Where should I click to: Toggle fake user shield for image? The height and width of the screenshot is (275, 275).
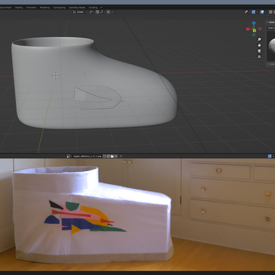104,156
